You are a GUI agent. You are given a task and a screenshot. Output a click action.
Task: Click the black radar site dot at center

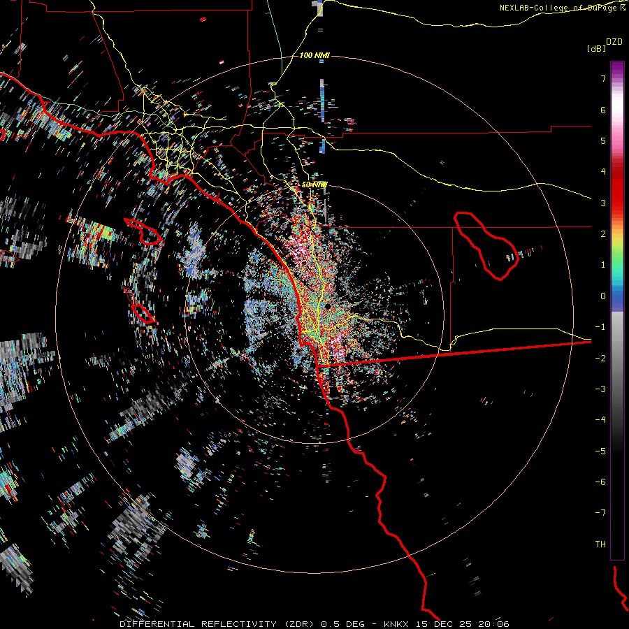pos(328,306)
